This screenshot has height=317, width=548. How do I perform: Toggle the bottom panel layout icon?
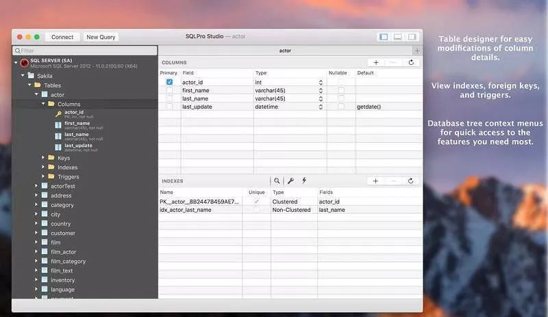(x=398, y=37)
